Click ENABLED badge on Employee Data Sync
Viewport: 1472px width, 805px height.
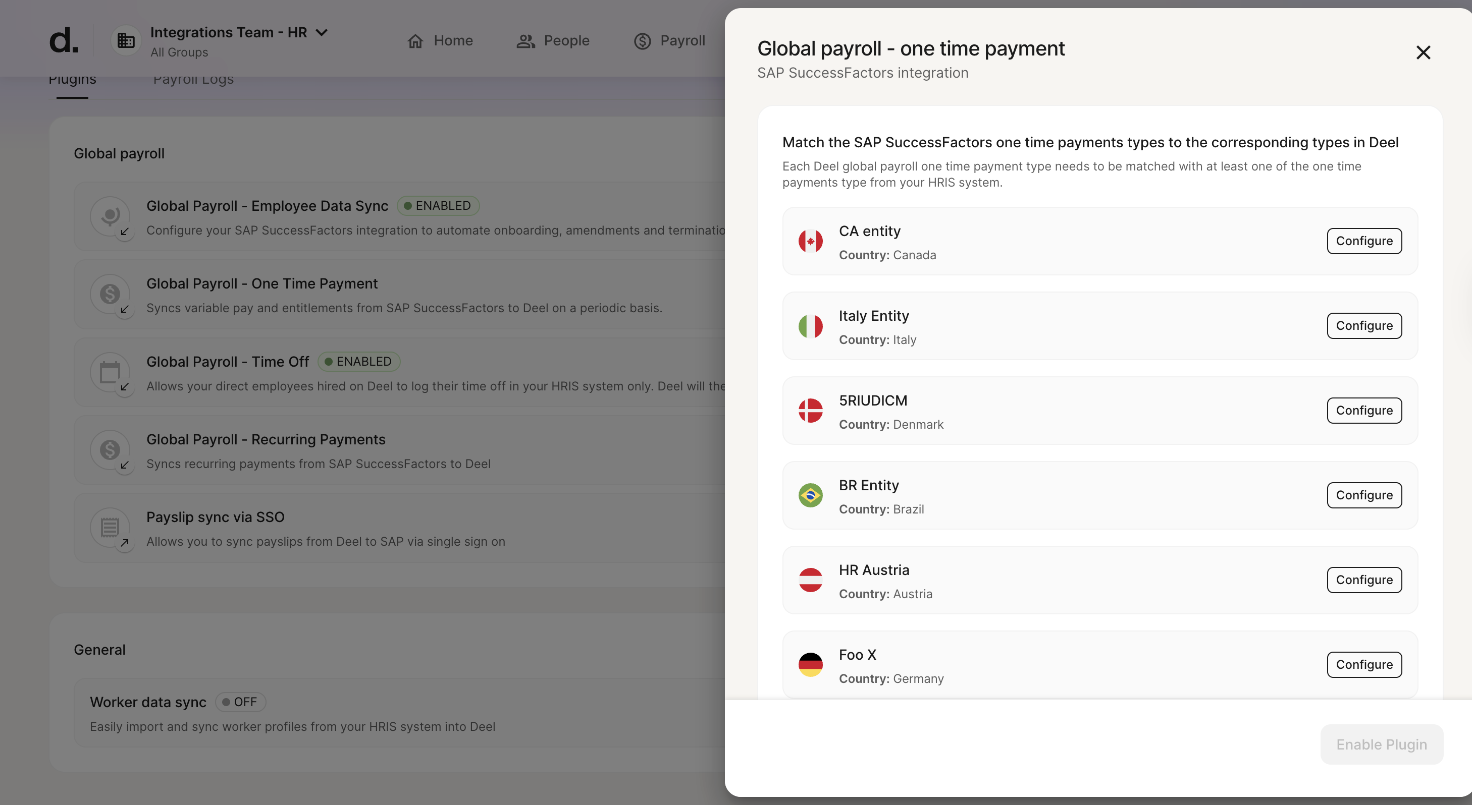[x=438, y=205]
